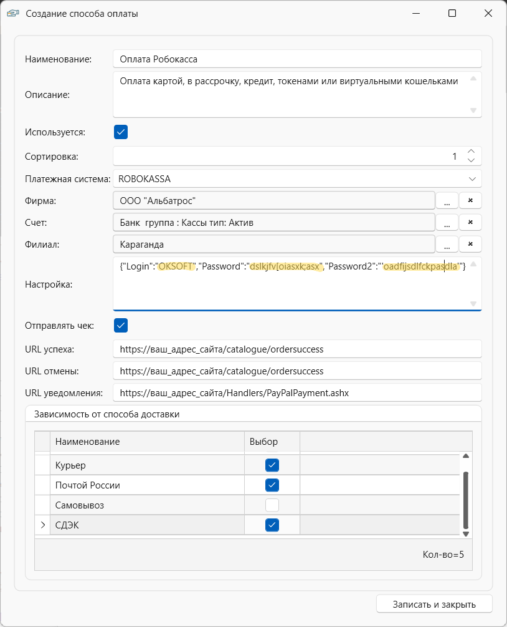The width and height of the screenshot is (507, 627).
Task: Enable Самовывоз delivery checkbox
Action: (x=272, y=505)
